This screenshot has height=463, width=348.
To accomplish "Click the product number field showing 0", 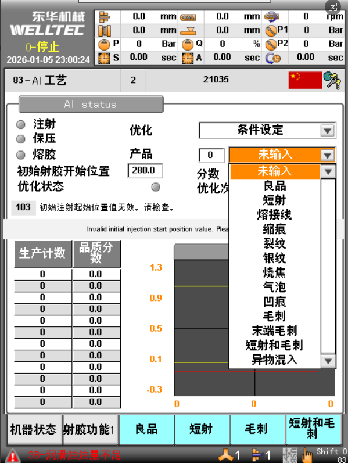I will tap(211, 155).
